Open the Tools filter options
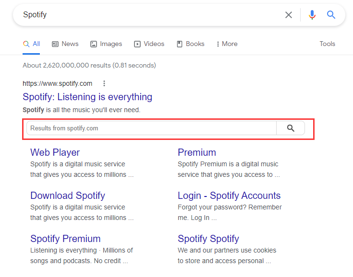353x277 pixels. (327, 44)
